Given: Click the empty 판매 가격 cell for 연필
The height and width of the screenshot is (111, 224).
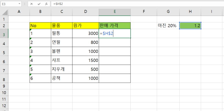Looking at the screenshot, I should pyautogui.click(x=114, y=42).
